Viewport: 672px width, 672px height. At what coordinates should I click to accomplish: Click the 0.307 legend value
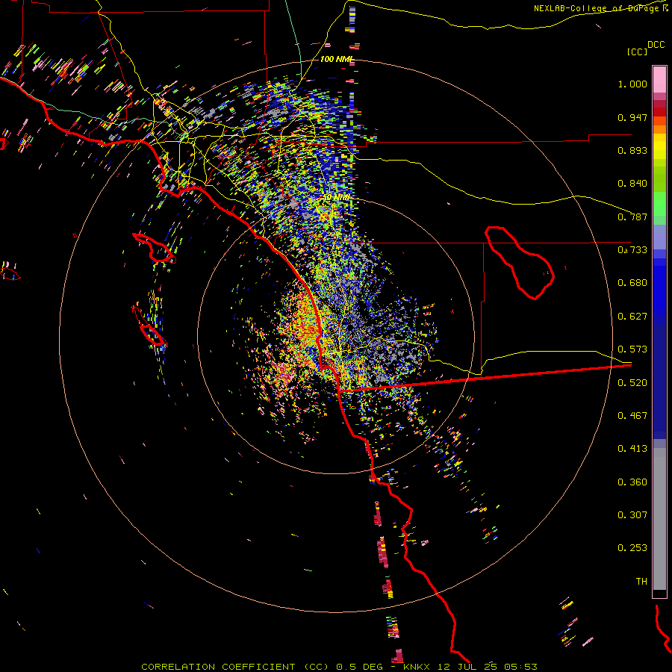click(x=632, y=515)
